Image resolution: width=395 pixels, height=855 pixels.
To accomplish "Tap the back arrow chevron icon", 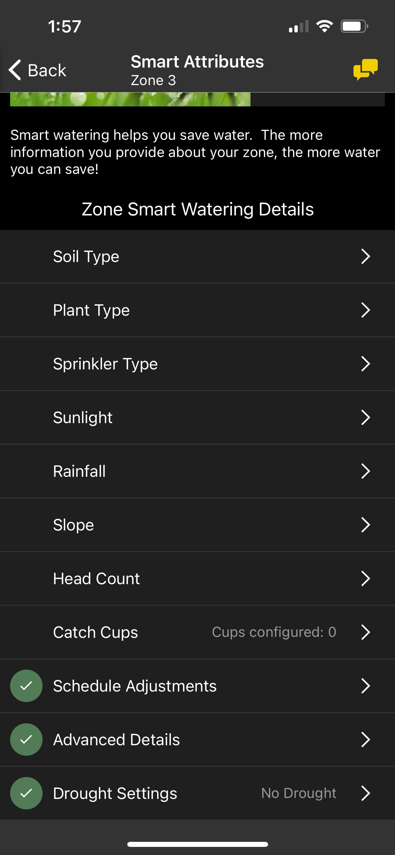I will pyautogui.click(x=15, y=70).
